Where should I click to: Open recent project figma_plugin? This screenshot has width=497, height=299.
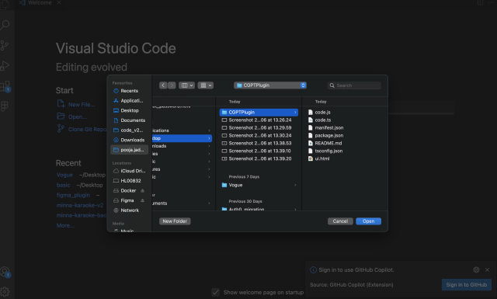pos(73,195)
